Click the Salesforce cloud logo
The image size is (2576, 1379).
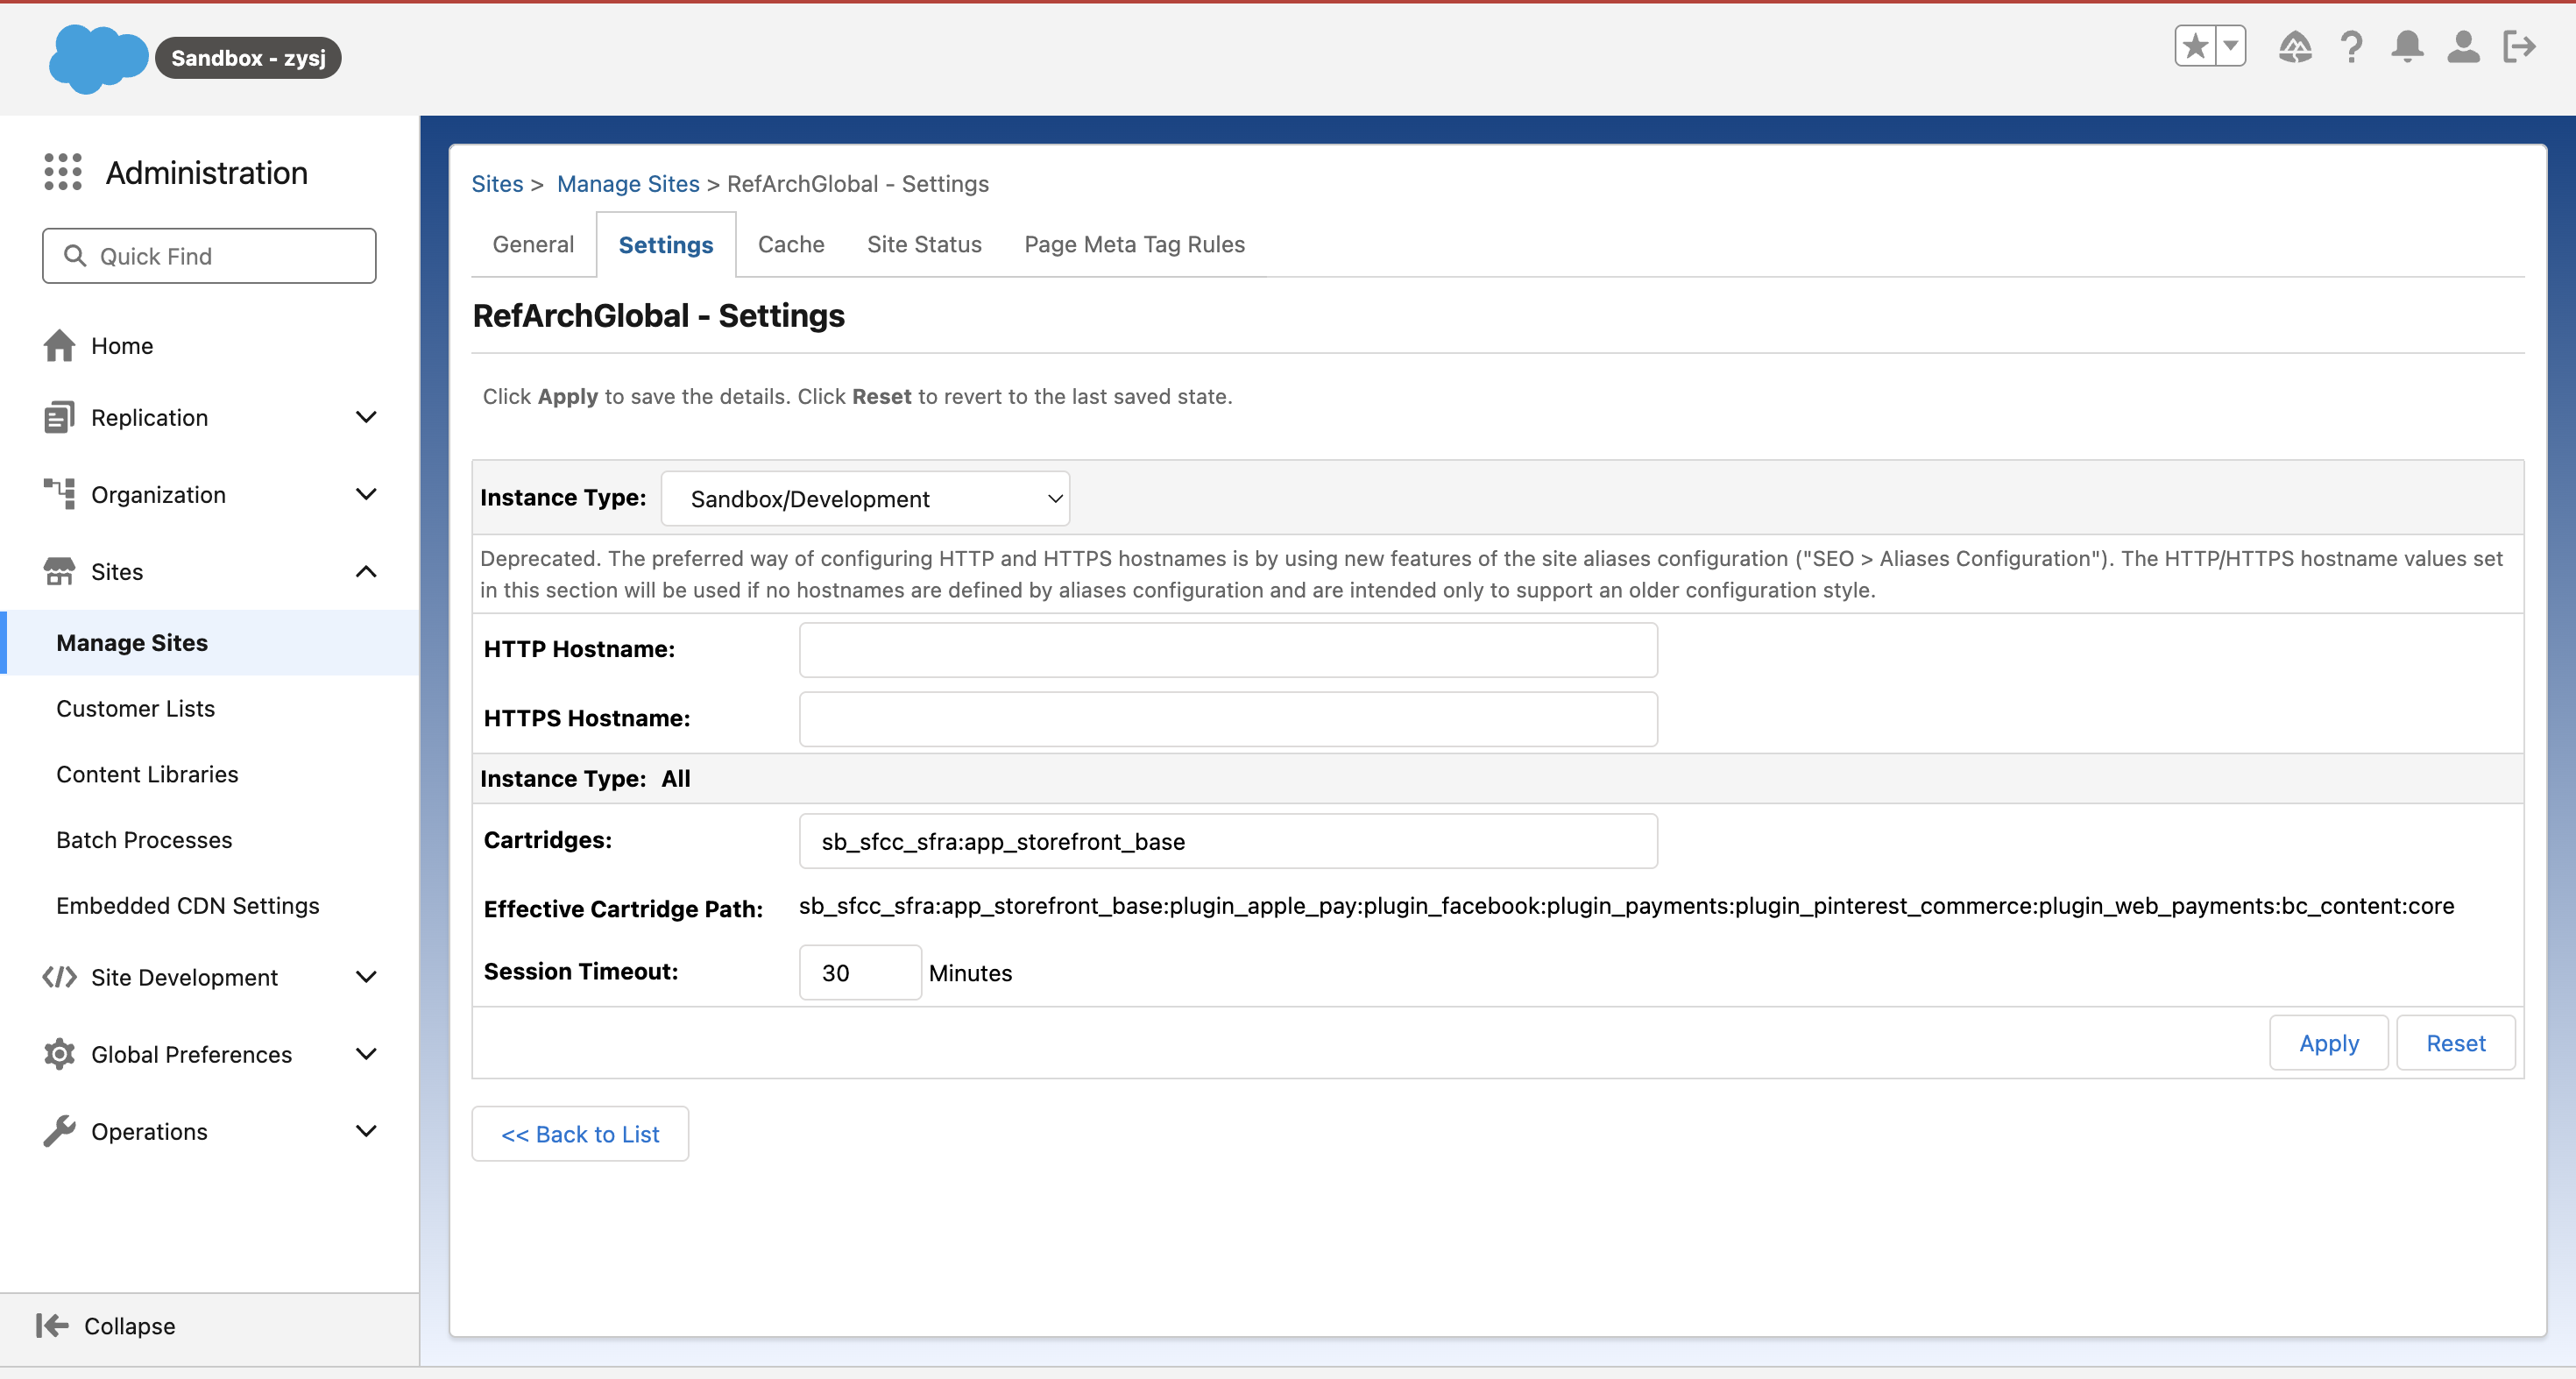pos(97,58)
